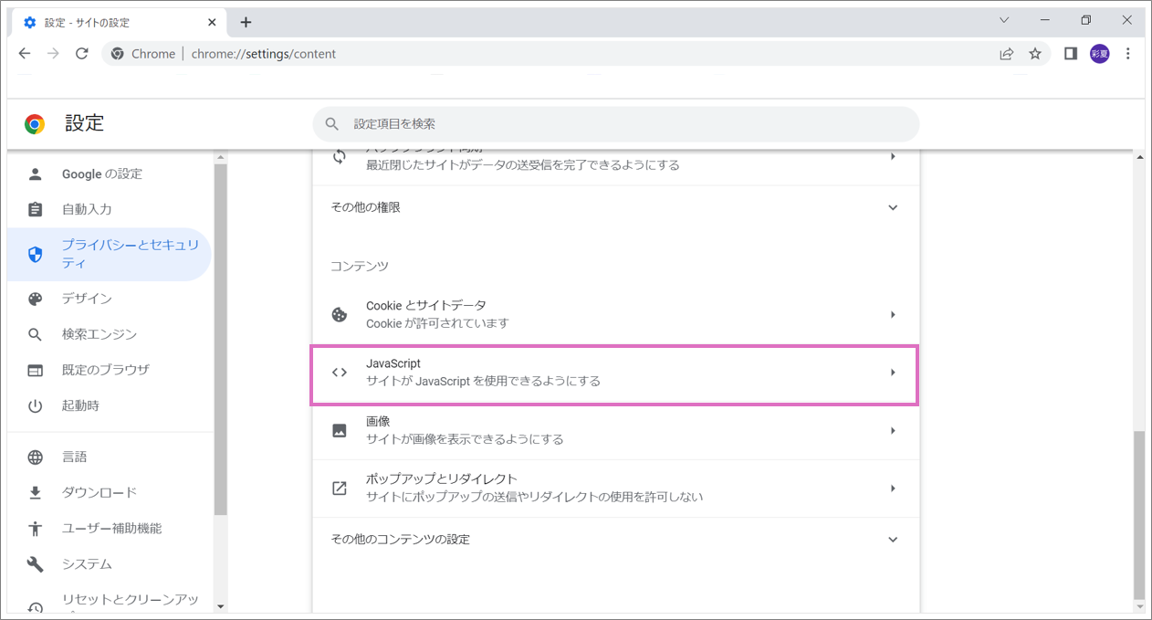Select デザイン in the sidebar
This screenshot has width=1152, height=620.
pos(87,299)
